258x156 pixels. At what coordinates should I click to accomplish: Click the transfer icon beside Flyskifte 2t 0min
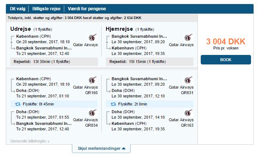(x=113, y=104)
